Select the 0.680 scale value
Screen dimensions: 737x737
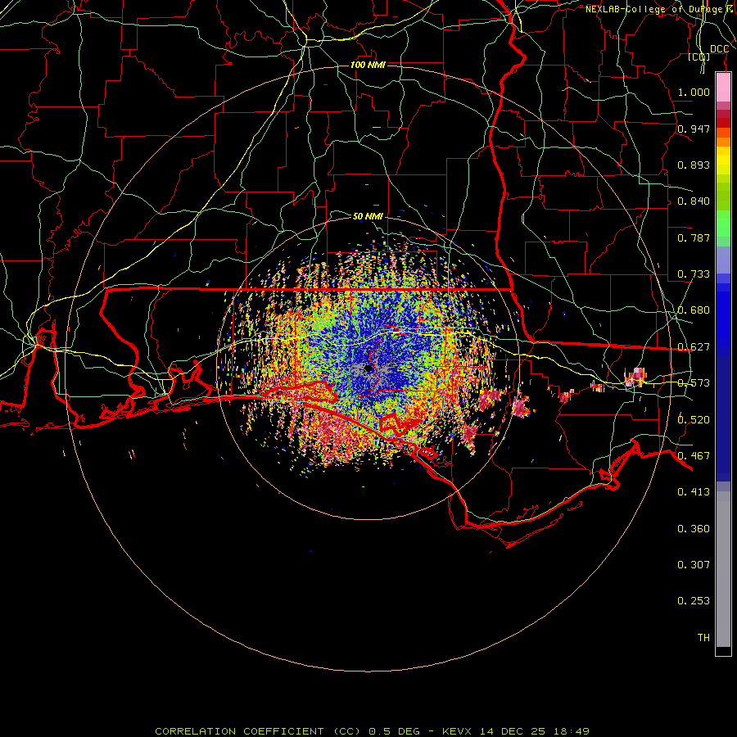pos(694,310)
